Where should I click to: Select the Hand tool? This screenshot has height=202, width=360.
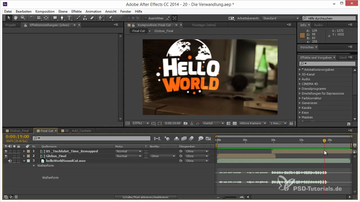coord(16,18)
